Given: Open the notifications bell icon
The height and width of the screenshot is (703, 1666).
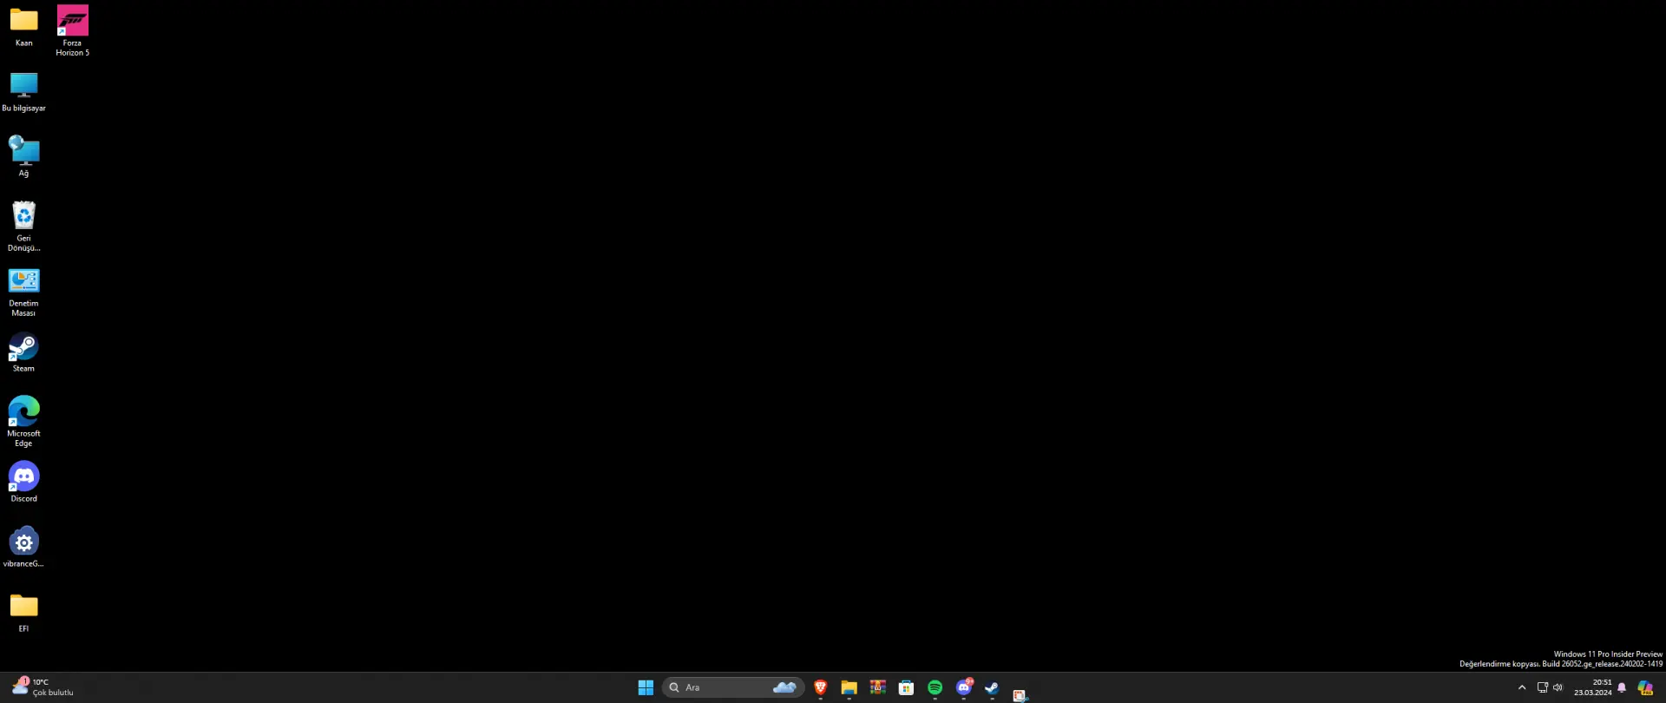Looking at the screenshot, I should point(1622,687).
